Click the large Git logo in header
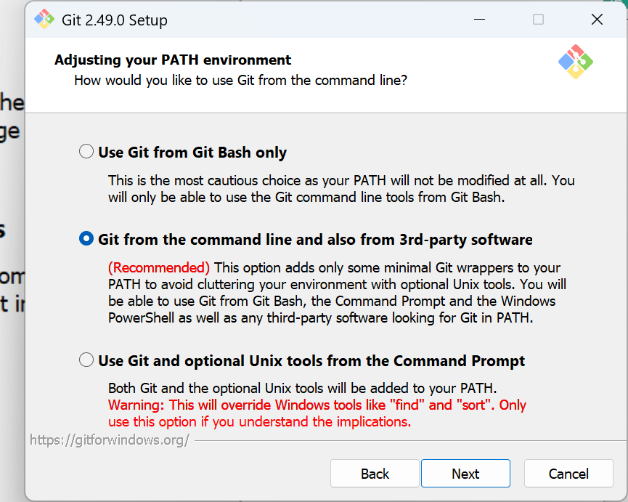The width and height of the screenshot is (628, 502). [576, 61]
